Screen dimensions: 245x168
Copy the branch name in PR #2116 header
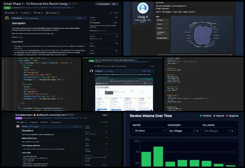point(72,7)
